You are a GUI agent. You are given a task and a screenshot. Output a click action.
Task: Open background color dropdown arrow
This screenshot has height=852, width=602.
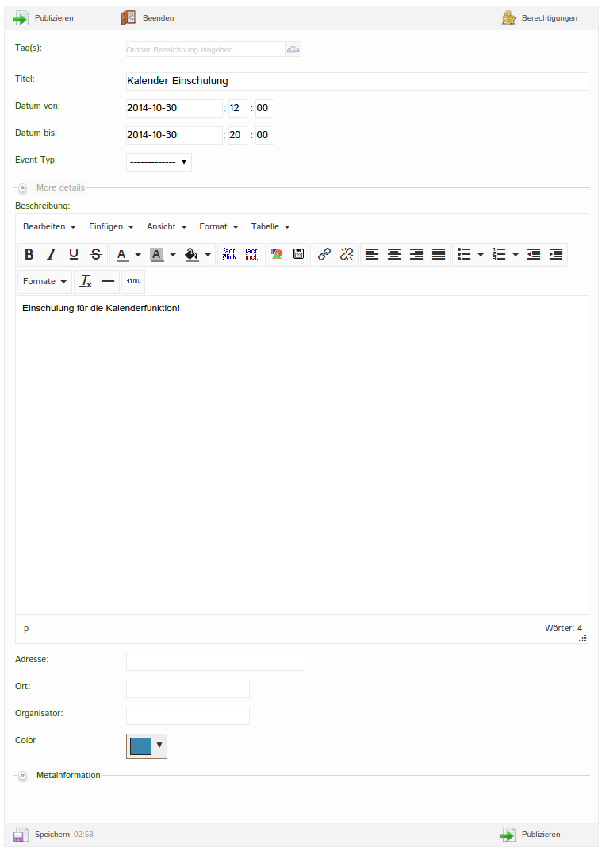click(173, 254)
